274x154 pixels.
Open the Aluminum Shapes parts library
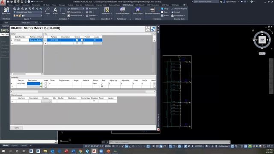(122, 11)
